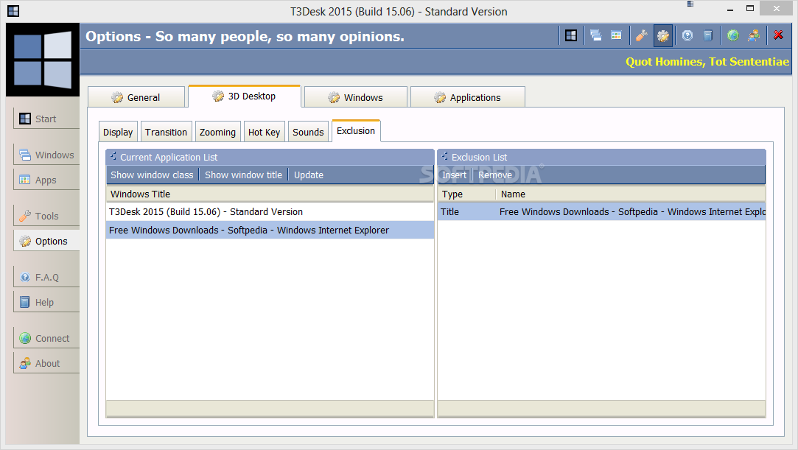The image size is (798, 450).
Task: Open Help from the sidebar
Action: coord(46,302)
